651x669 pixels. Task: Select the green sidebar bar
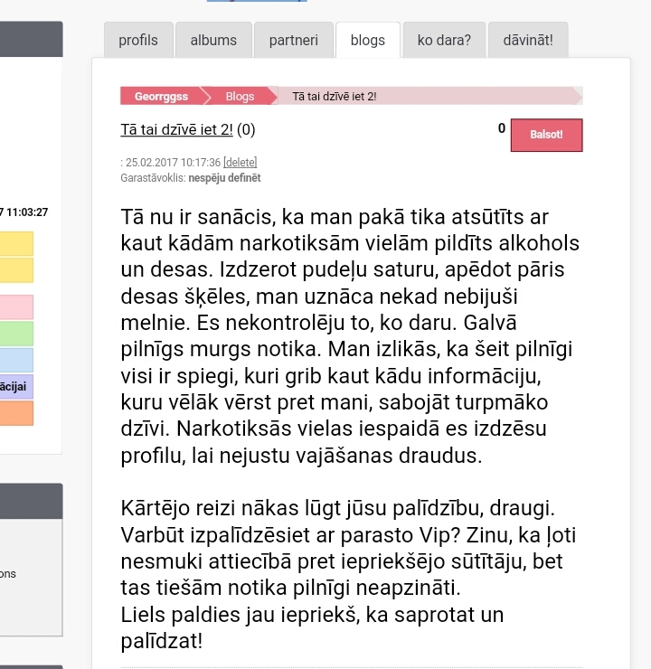pos(16,334)
